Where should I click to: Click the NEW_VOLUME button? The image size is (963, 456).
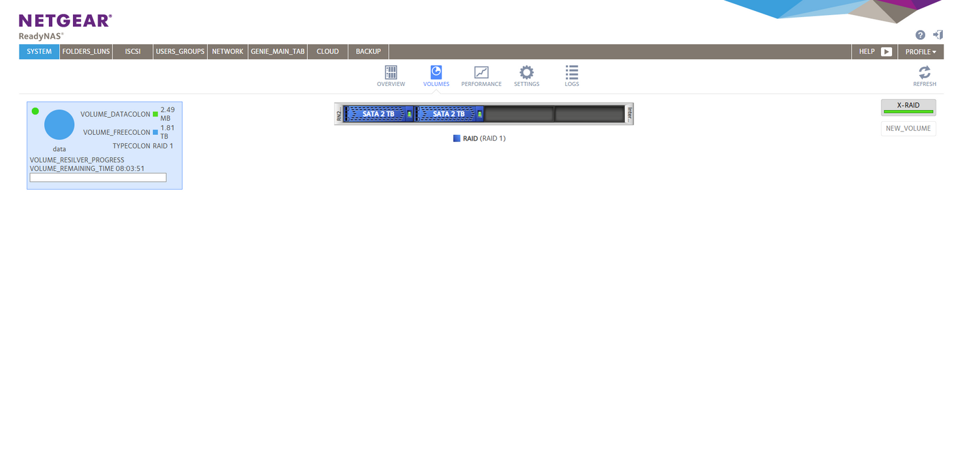[x=908, y=128]
